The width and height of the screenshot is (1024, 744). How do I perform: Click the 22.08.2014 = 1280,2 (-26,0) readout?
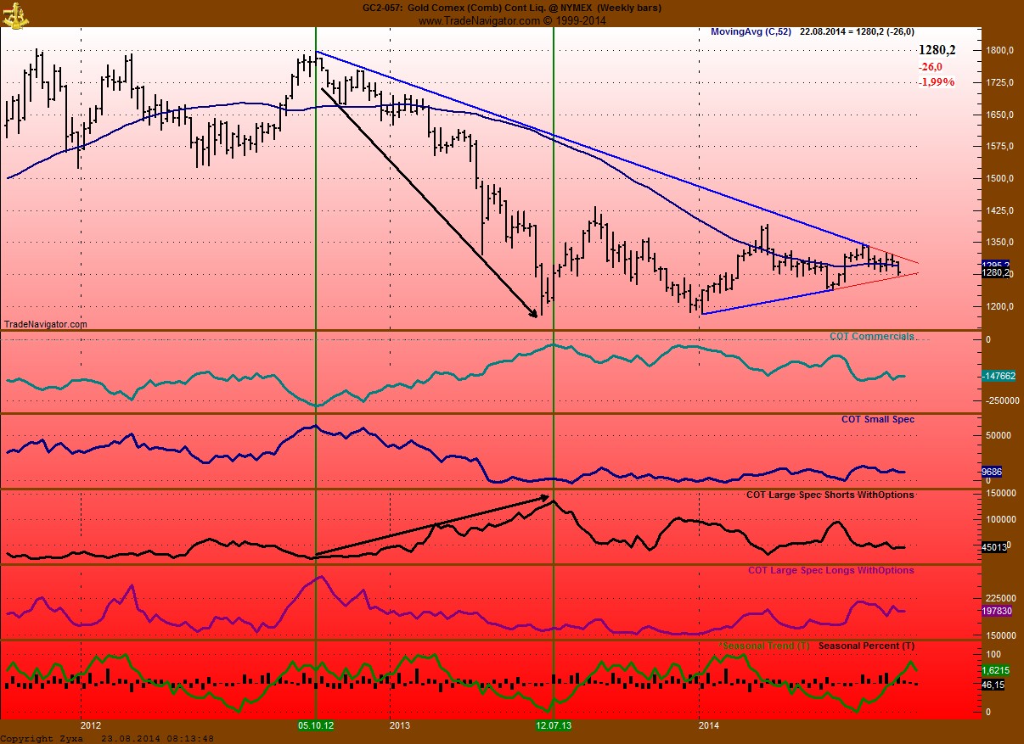coord(858,32)
